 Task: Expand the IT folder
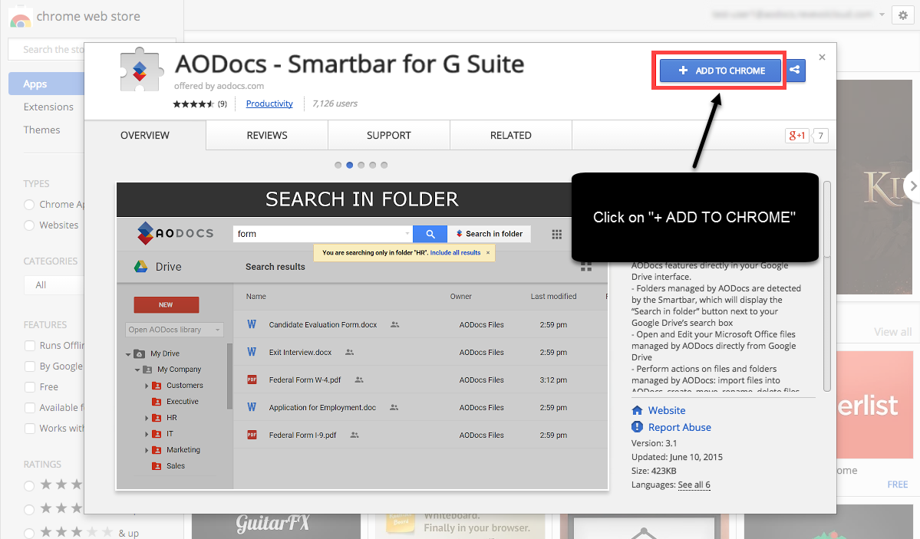[147, 434]
